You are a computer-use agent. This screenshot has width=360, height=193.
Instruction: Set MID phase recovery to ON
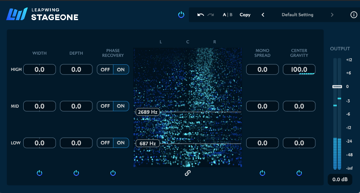click(x=121, y=106)
